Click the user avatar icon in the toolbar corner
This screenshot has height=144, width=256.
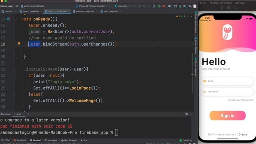tap(195, 6)
